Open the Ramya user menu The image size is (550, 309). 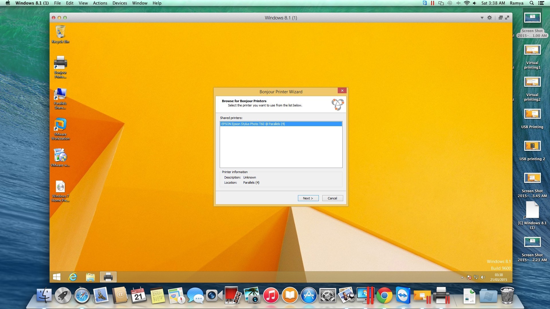[516, 3]
